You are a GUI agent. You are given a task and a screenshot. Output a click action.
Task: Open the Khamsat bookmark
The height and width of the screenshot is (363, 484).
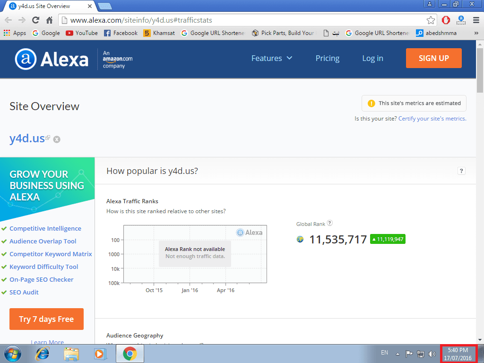[x=159, y=33]
